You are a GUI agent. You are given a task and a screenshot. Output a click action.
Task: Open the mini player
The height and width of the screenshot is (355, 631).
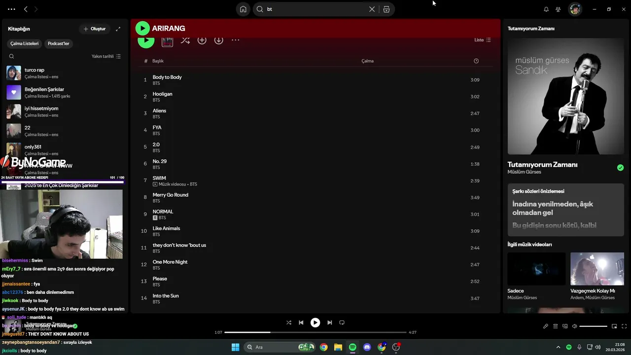[614, 326]
